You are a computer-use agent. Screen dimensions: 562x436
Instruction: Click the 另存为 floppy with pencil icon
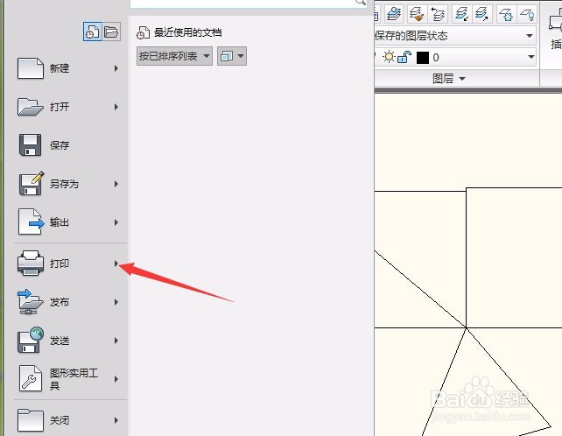(x=32, y=183)
